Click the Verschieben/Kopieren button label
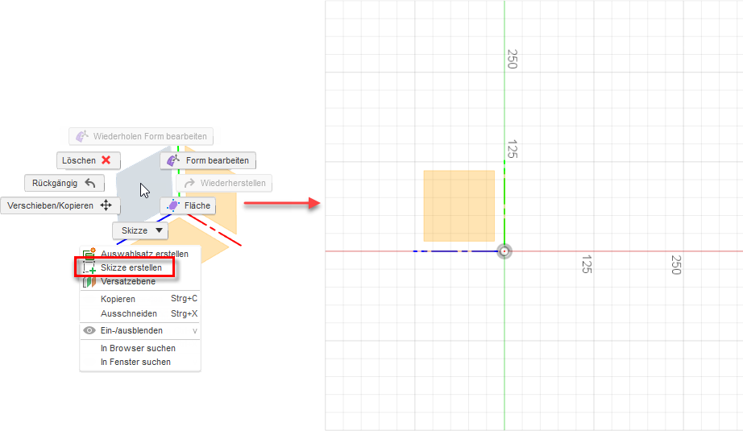The image size is (743, 431). pos(50,205)
